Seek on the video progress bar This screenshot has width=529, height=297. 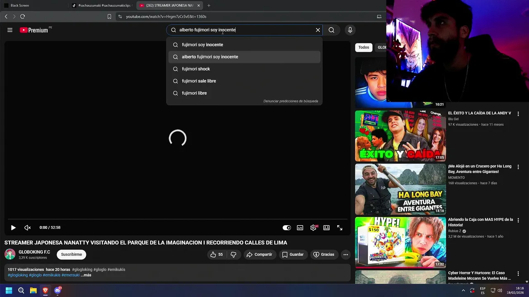point(178,219)
